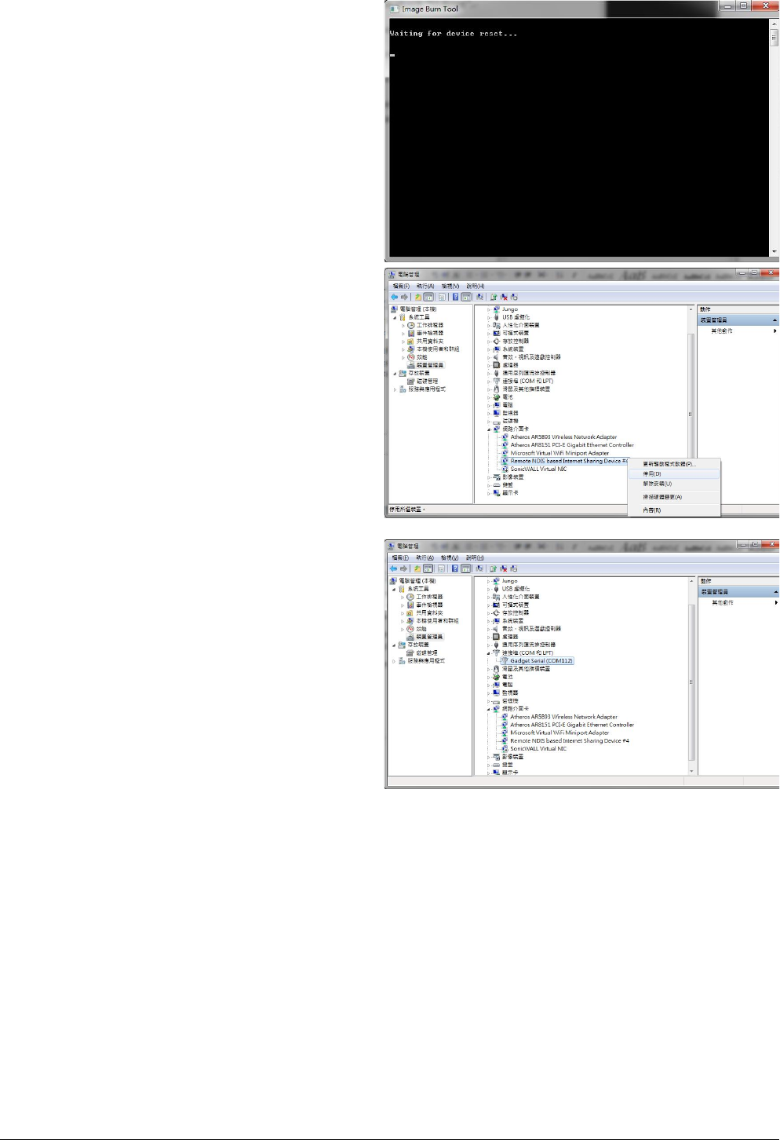Expand 連接埠 (COM 和 LPT) in context-menu window
The image size is (780, 1140).
coord(488,381)
